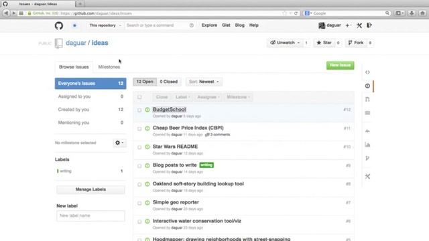Viewport: 429px width, 241px height.
Task: Click the browser reload icon
Action: 296,13
